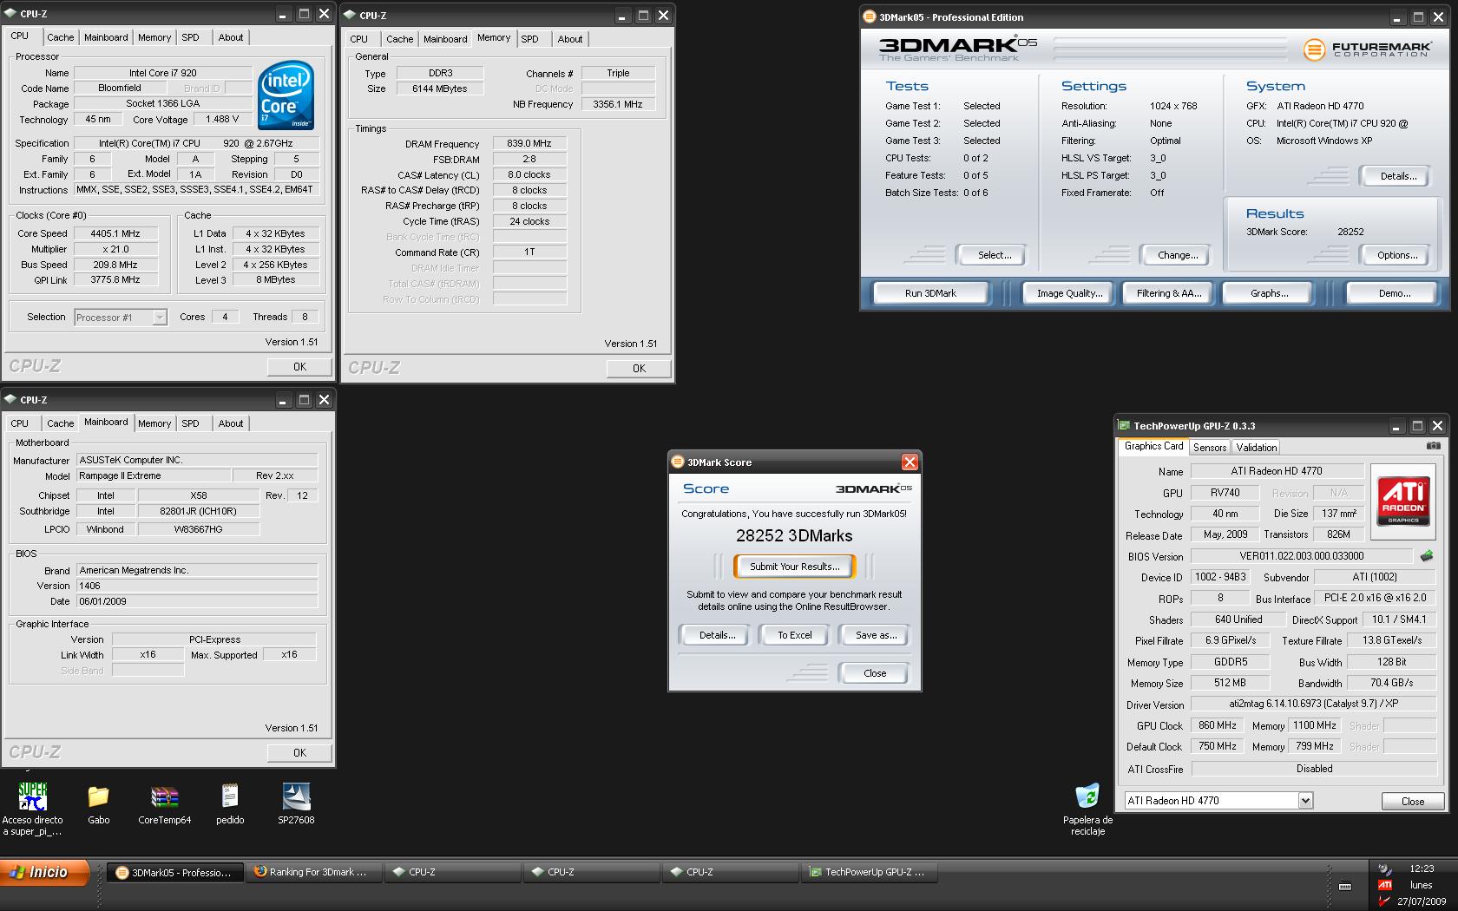Click the DRAM Frequency 839.0 MHz value
Image resolution: width=1458 pixels, height=911 pixels.
[x=529, y=144]
